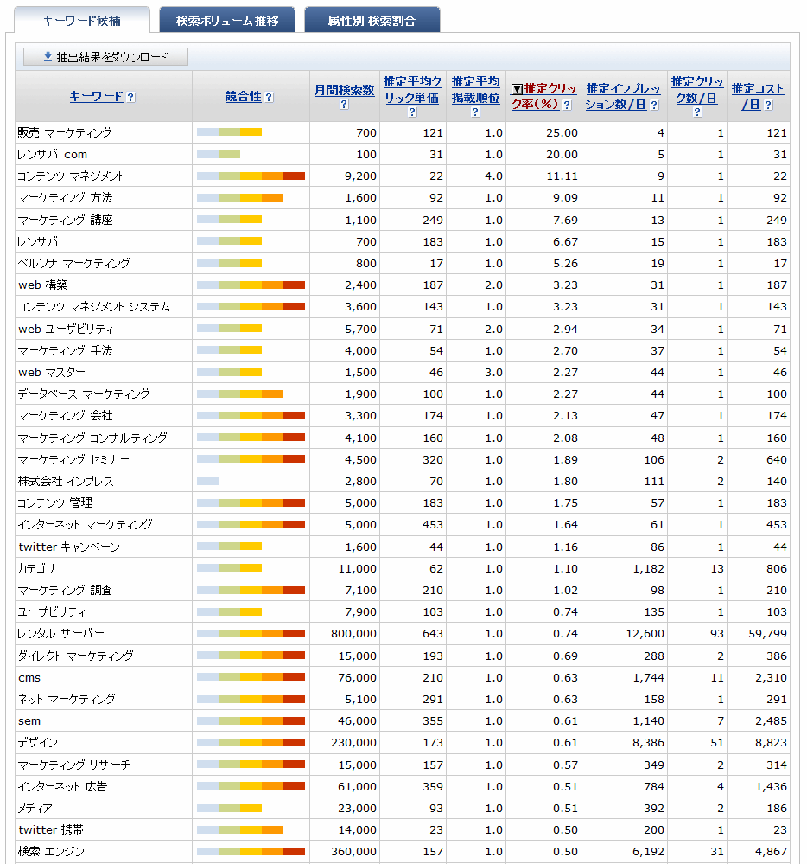The width and height of the screenshot is (807, 864).
Task: Click help icon under 推定クリック数/日
Action: click(696, 112)
